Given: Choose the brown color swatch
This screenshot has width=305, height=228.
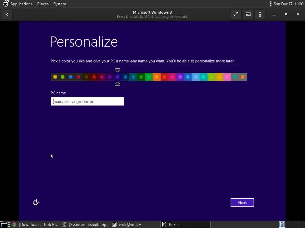Looking at the screenshot, I should [x=86, y=77].
